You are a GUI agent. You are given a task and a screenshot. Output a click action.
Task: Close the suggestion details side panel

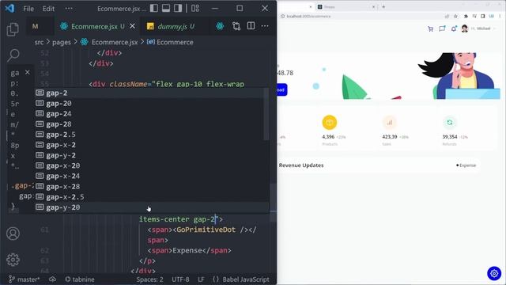pyautogui.click(x=28, y=72)
